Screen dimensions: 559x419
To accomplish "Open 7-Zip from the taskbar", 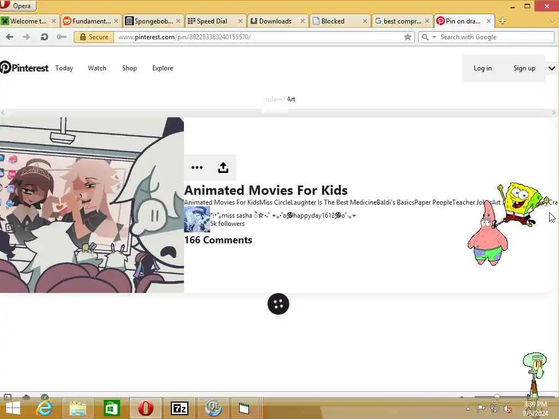I will click(179, 408).
